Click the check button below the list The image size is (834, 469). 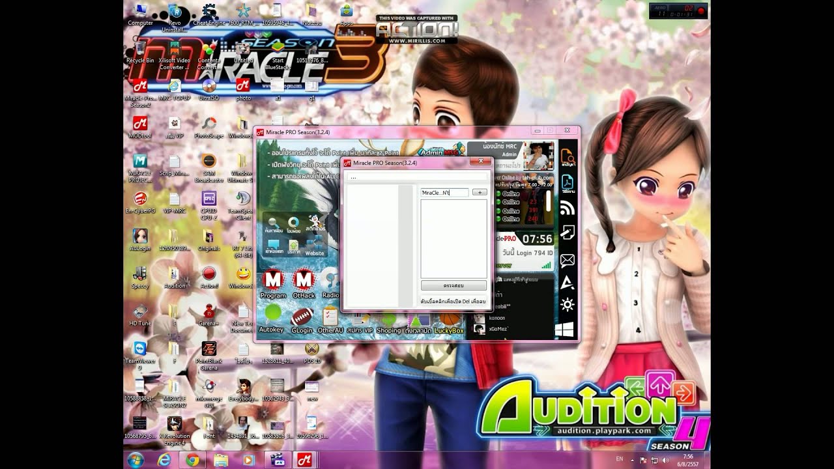453,285
